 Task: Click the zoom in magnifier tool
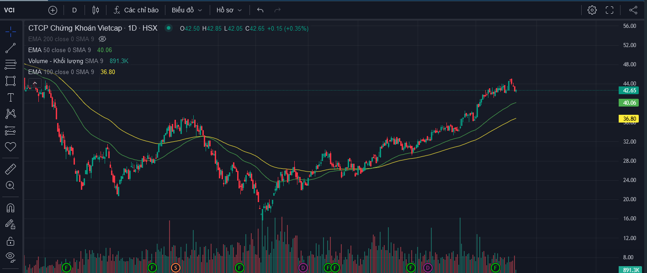(10, 185)
